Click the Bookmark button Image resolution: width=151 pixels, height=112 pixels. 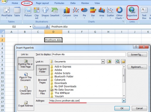[137, 67]
